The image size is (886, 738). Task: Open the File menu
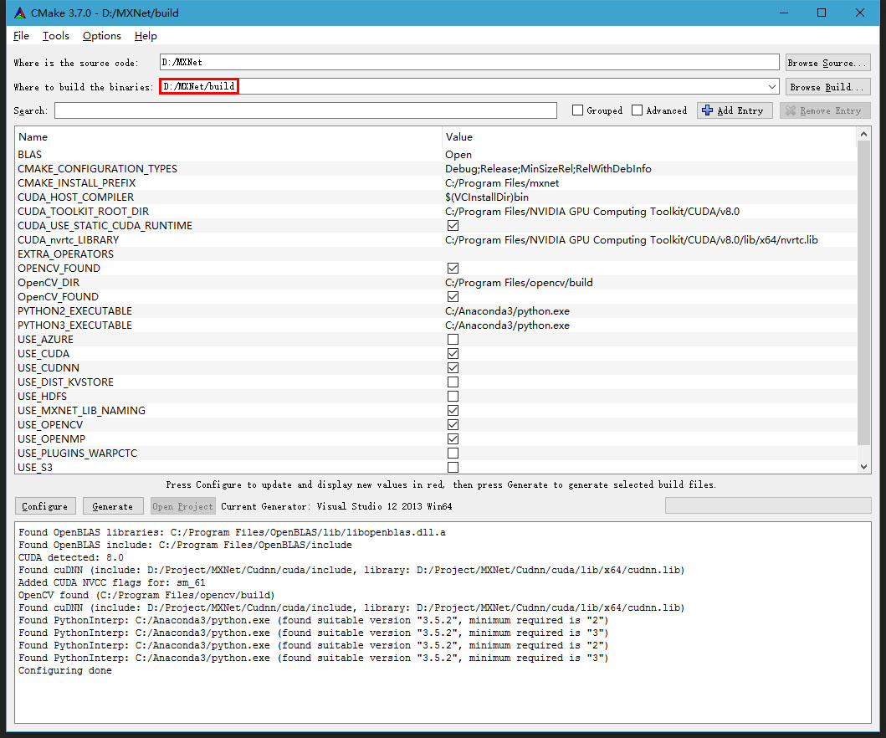tap(21, 36)
